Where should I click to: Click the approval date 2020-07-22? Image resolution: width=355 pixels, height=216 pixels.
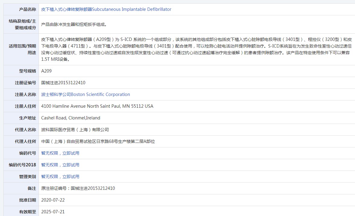click(53, 200)
